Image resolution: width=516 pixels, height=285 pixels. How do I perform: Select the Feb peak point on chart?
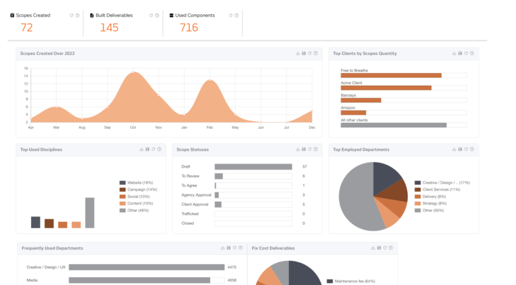point(210,80)
